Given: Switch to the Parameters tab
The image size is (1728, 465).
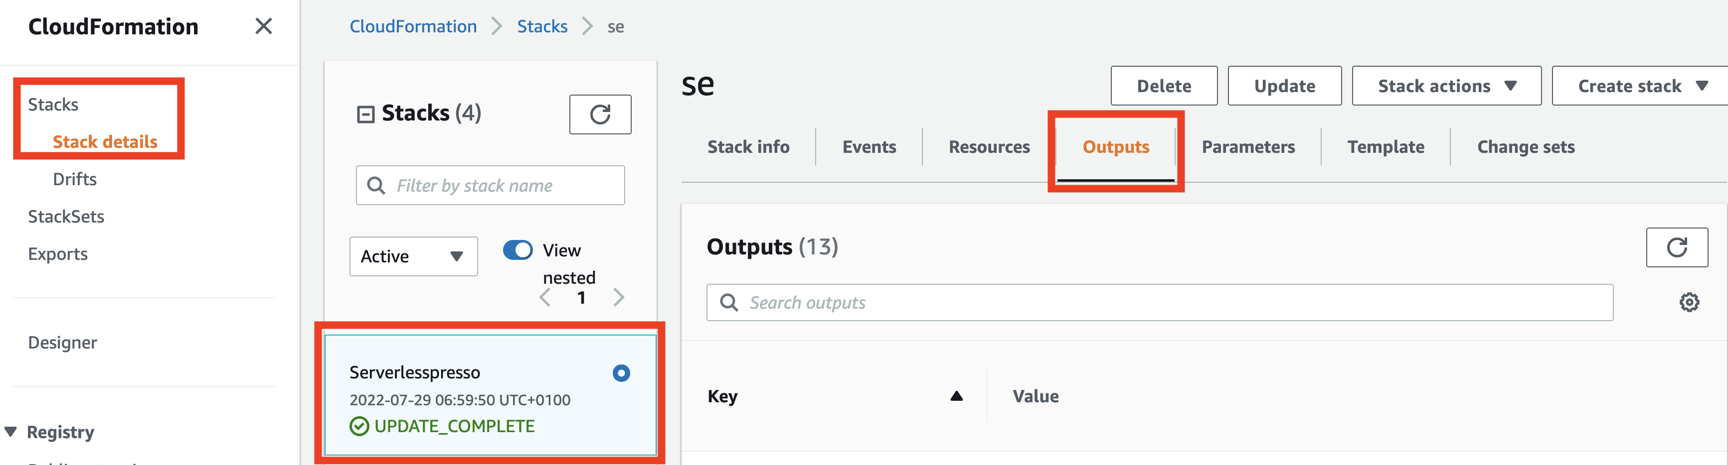Looking at the screenshot, I should click(1248, 147).
